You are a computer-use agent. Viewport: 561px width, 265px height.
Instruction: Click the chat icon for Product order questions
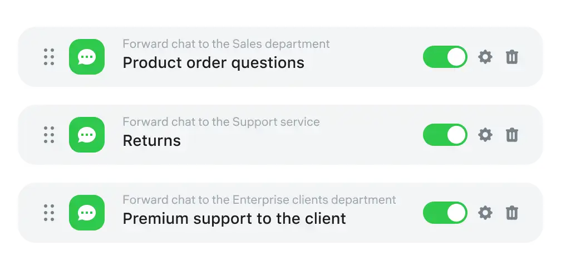87,57
